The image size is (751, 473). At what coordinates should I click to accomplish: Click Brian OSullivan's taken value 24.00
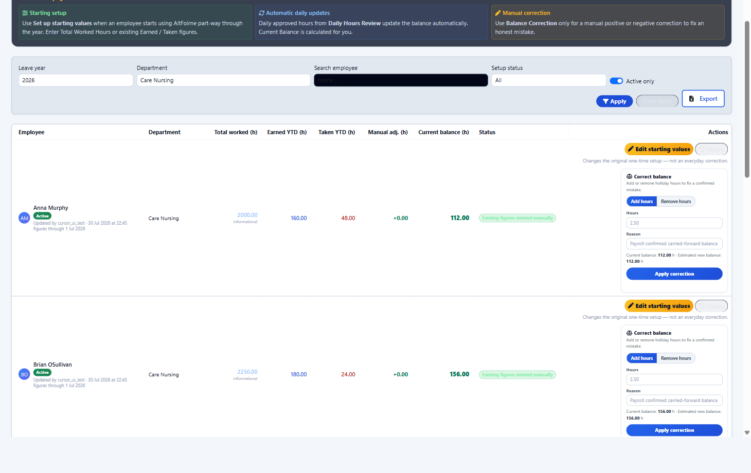tap(348, 374)
